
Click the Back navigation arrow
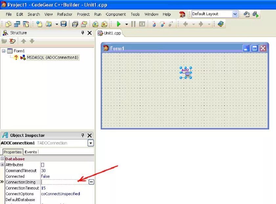[x=185, y=24]
